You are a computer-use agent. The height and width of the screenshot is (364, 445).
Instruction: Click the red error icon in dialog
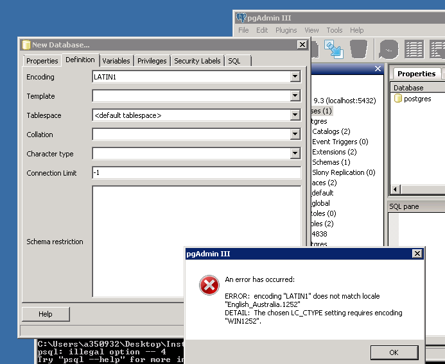(x=209, y=286)
